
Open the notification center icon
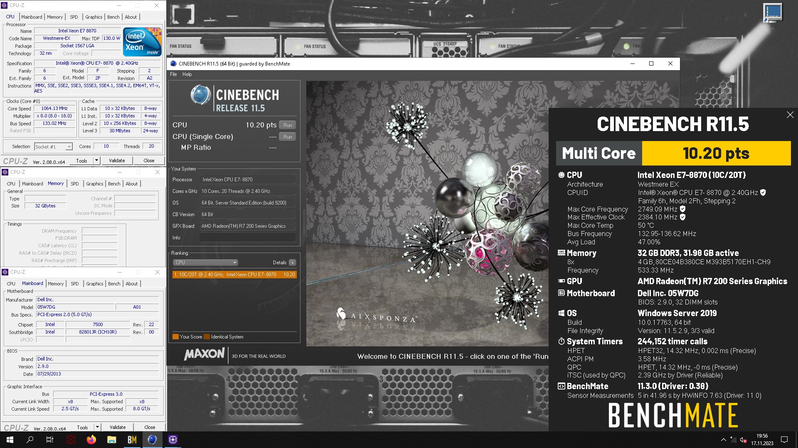[784, 440]
